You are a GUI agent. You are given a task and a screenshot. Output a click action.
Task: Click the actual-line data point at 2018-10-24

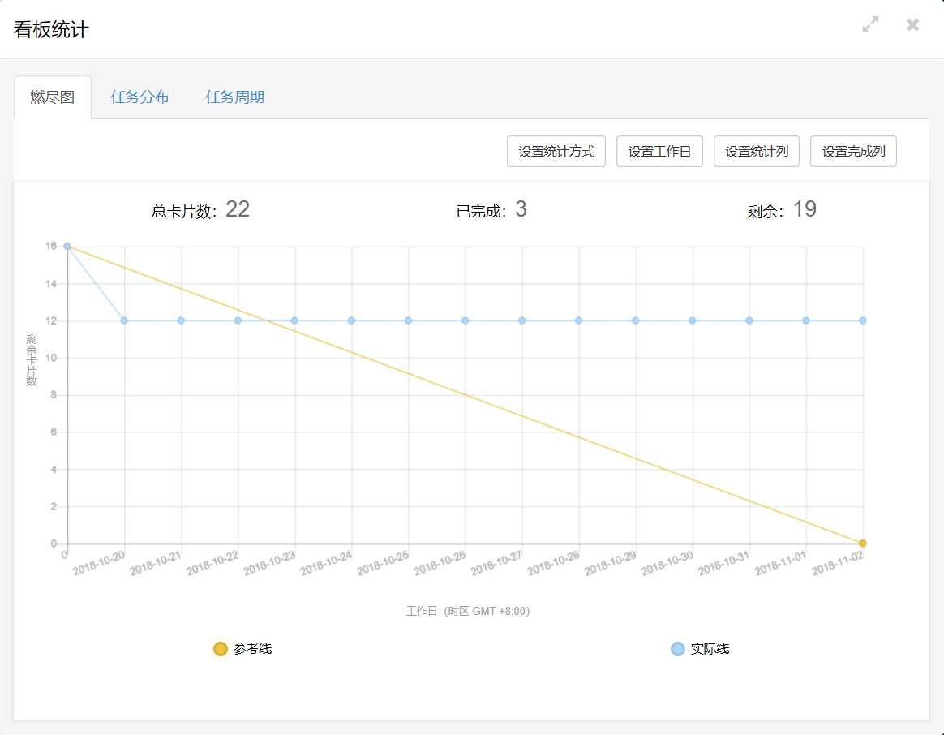tap(352, 320)
